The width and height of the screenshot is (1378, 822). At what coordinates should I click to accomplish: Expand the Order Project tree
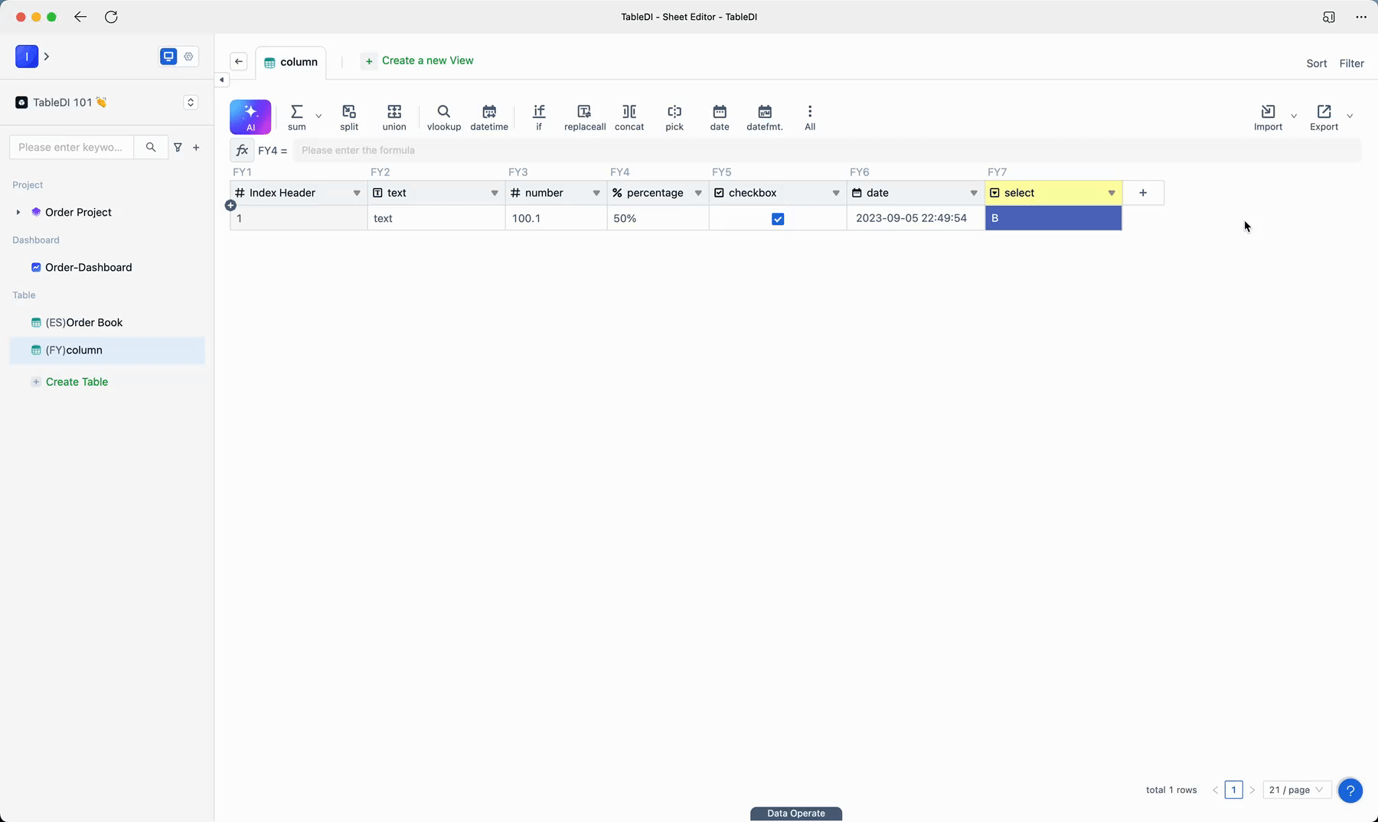[18, 212]
